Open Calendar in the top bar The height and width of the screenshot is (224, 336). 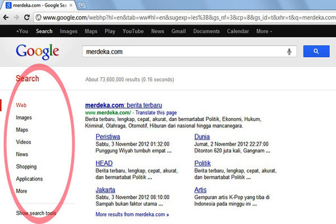pyautogui.click(x=238, y=31)
